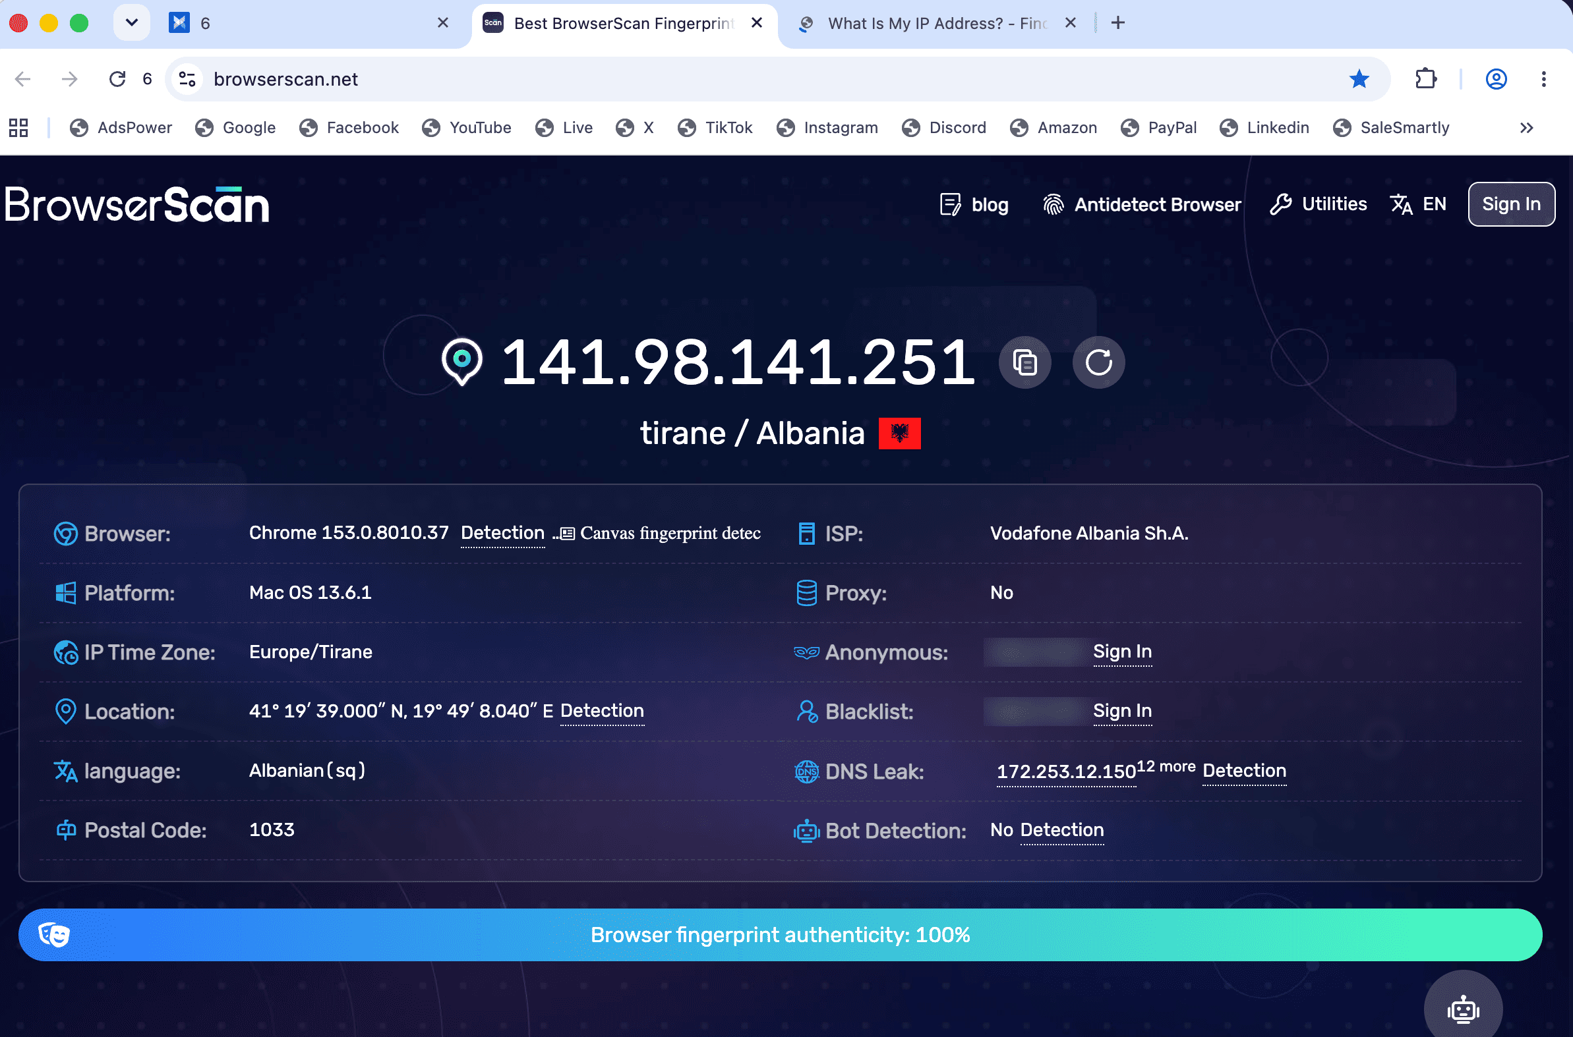Open the AdsPower bookmark
Image resolution: width=1573 pixels, height=1037 pixels.
[x=121, y=128]
